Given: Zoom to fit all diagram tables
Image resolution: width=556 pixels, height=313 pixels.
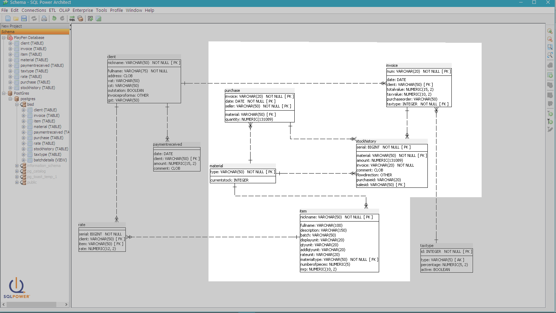Looking at the screenshot, I should 550,55.
